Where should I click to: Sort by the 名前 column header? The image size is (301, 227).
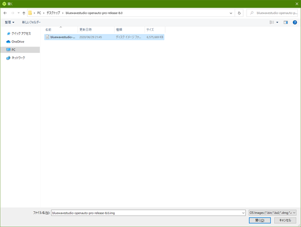[61, 30]
